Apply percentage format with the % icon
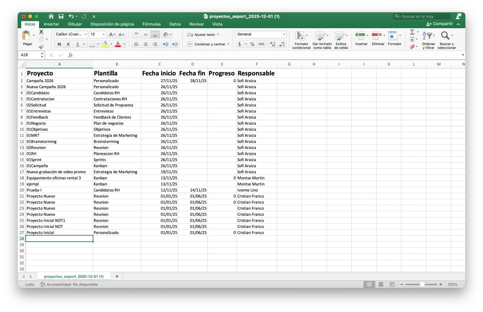The width and height of the screenshot is (483, 312). pos(253,44)
